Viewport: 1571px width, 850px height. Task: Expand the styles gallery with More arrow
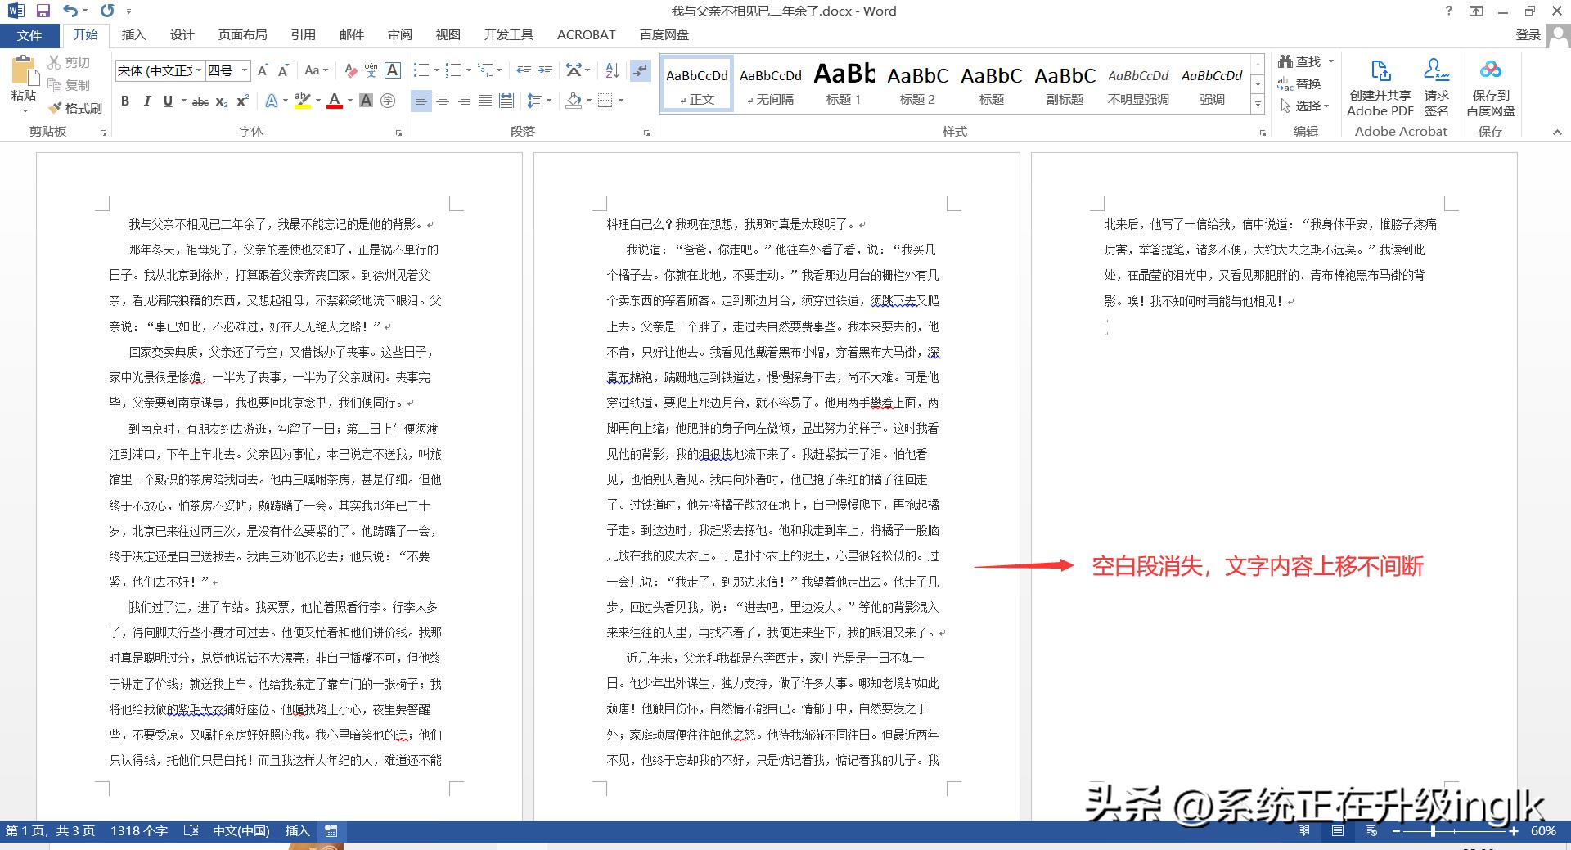(1258, 104)
